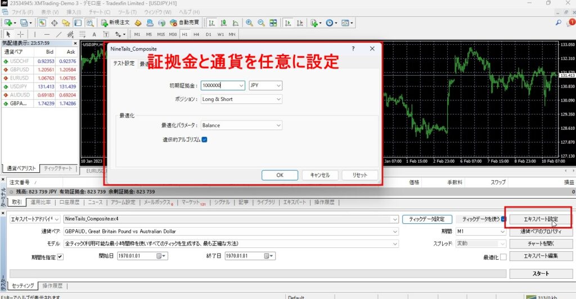Toggle the Market Watch window icon

pos(42,22)
